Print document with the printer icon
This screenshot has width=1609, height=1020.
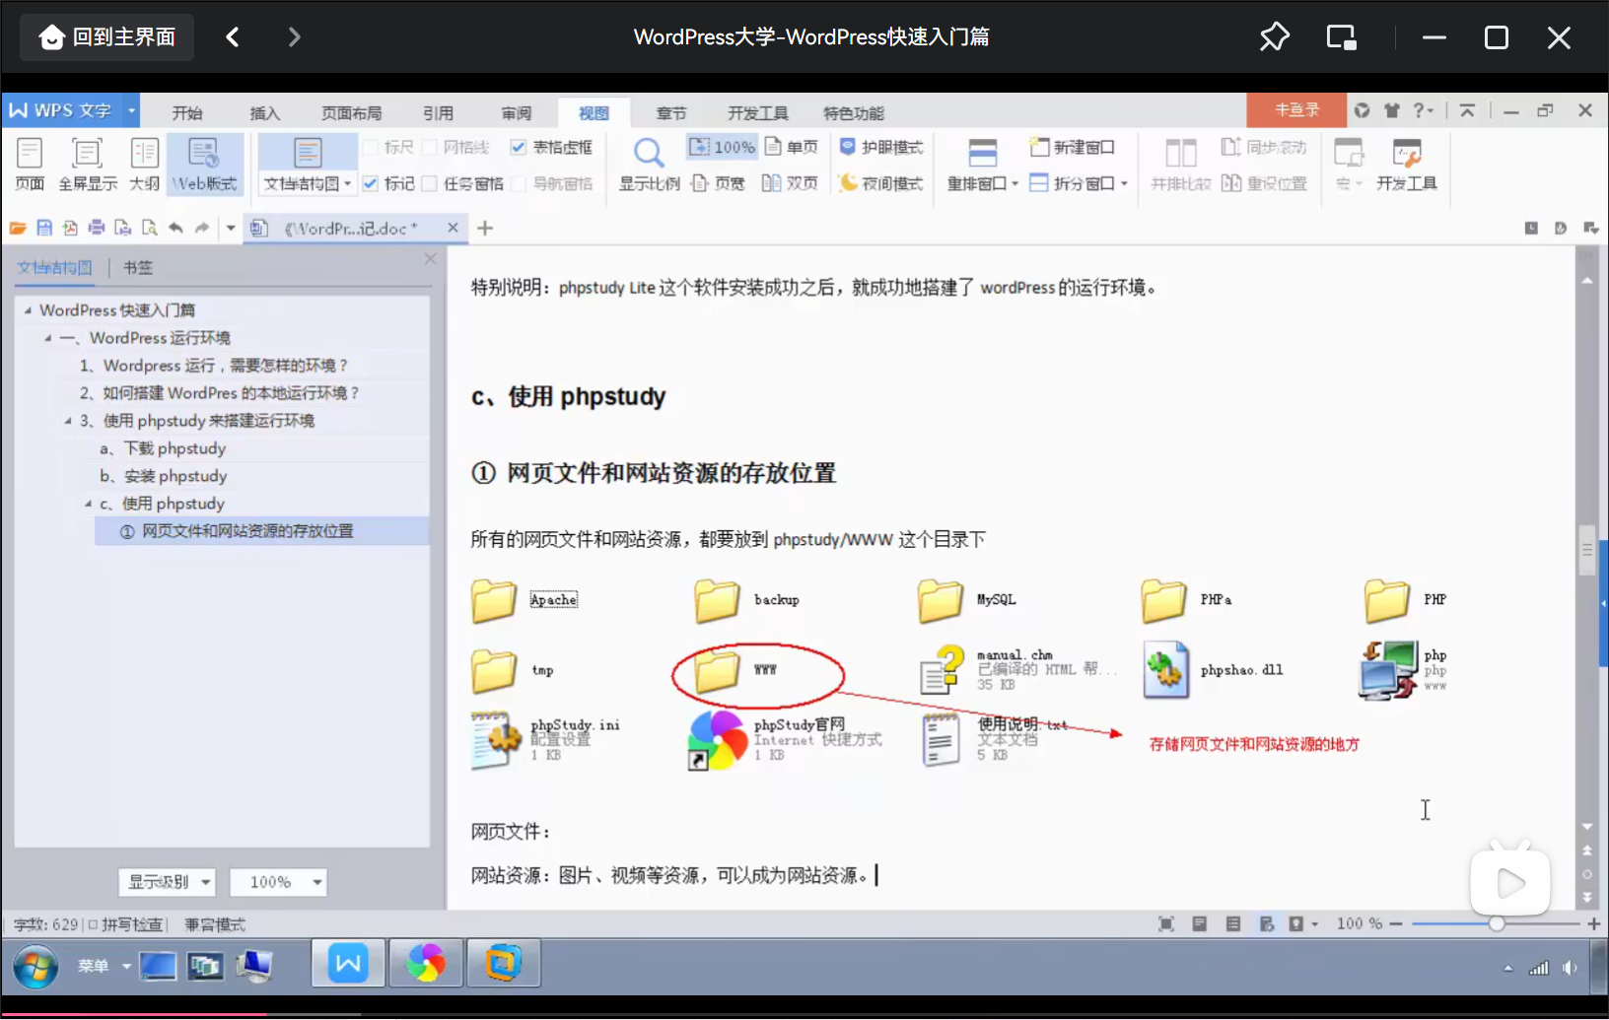pyautogui.click(x=97, y=228)
